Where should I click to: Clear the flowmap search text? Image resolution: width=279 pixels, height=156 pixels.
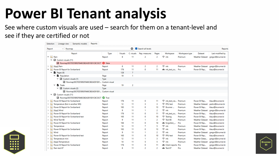[132, 49]
